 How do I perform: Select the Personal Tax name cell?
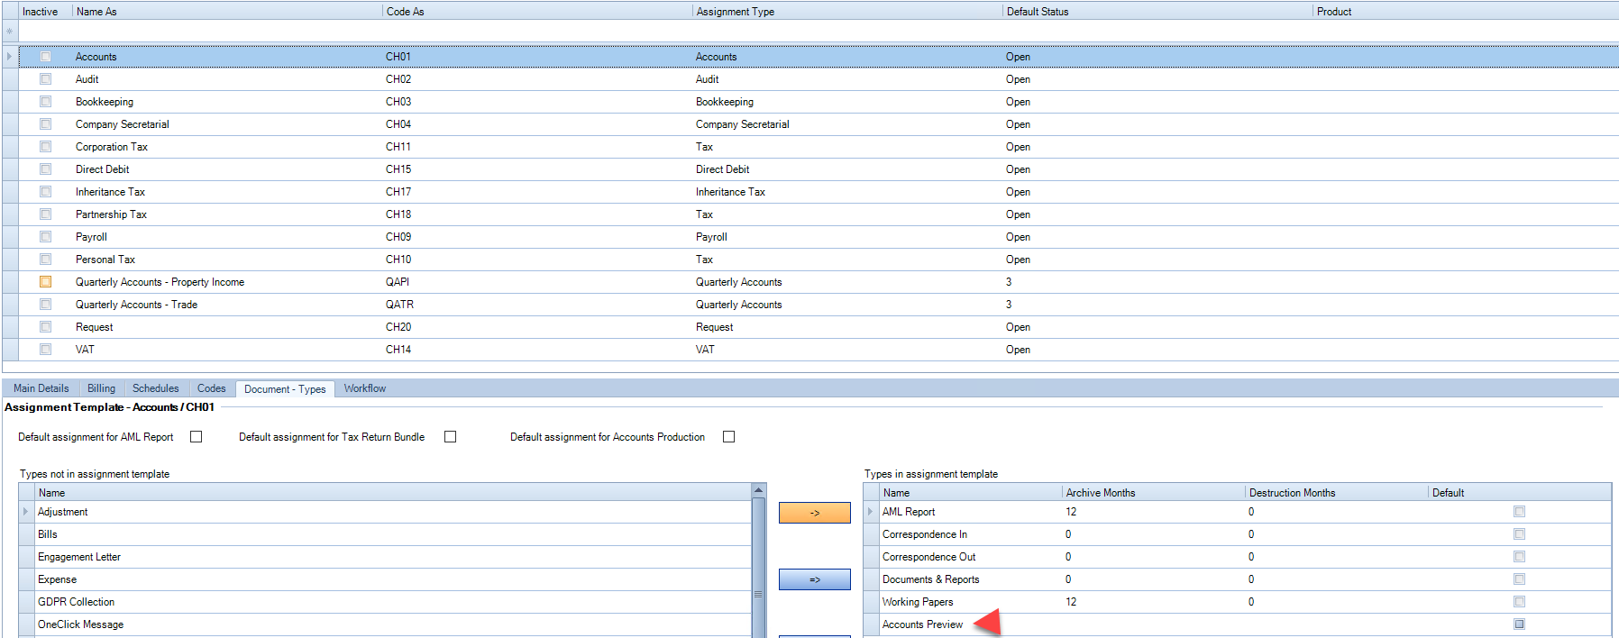coord(105,260)
